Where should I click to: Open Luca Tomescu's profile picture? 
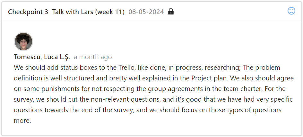[23, 41]
